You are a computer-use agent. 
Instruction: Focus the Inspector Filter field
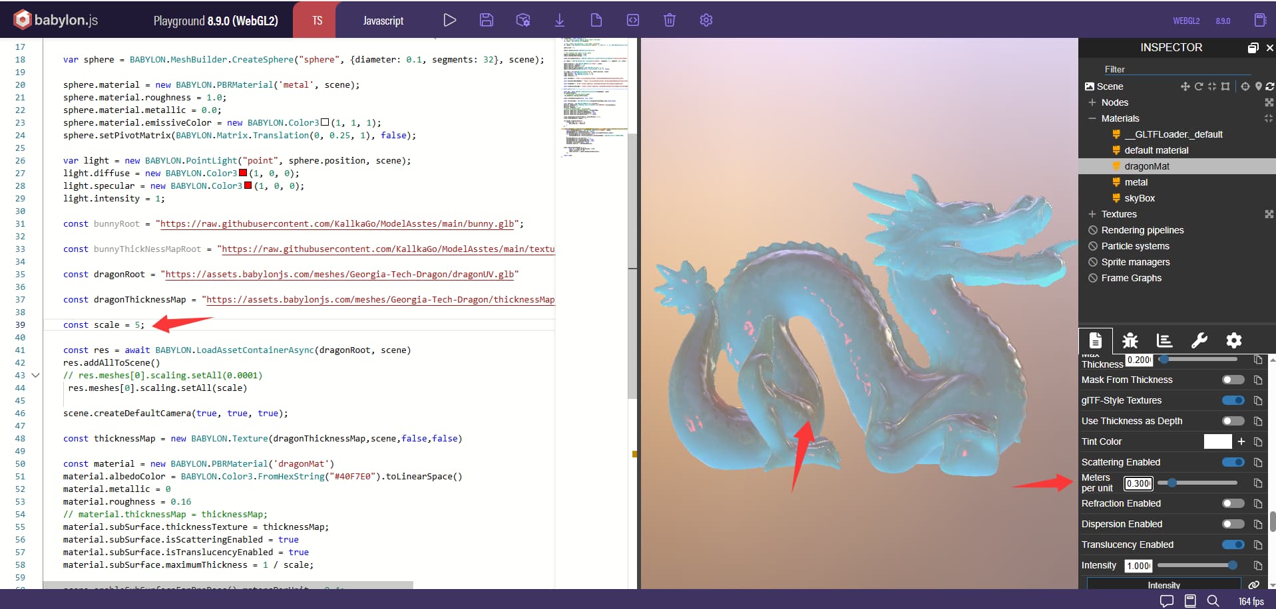(x=1177, y=69)
